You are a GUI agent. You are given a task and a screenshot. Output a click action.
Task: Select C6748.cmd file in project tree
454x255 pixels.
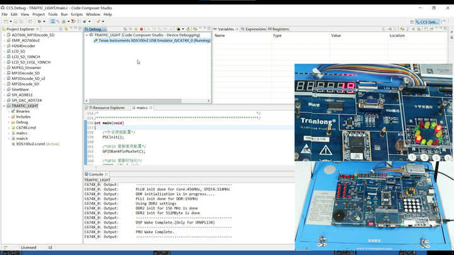26,127
